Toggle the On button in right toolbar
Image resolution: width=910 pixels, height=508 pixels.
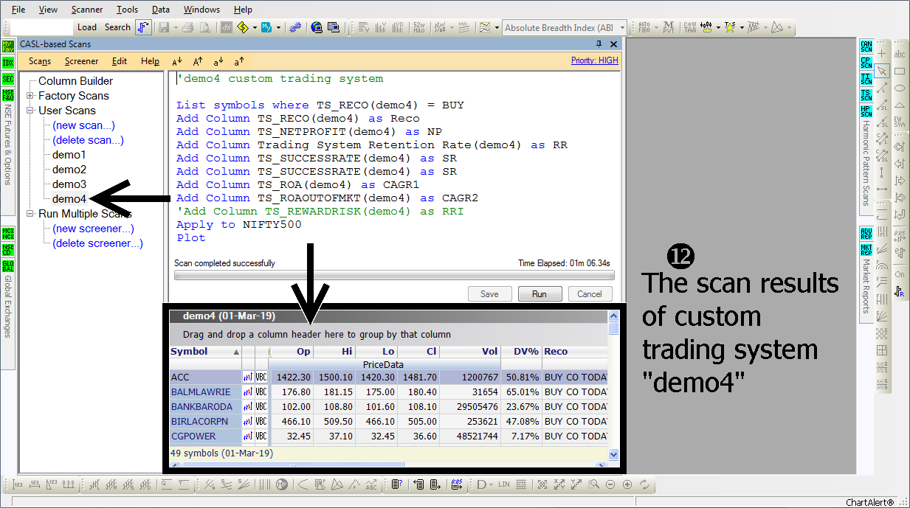(900, 274)
